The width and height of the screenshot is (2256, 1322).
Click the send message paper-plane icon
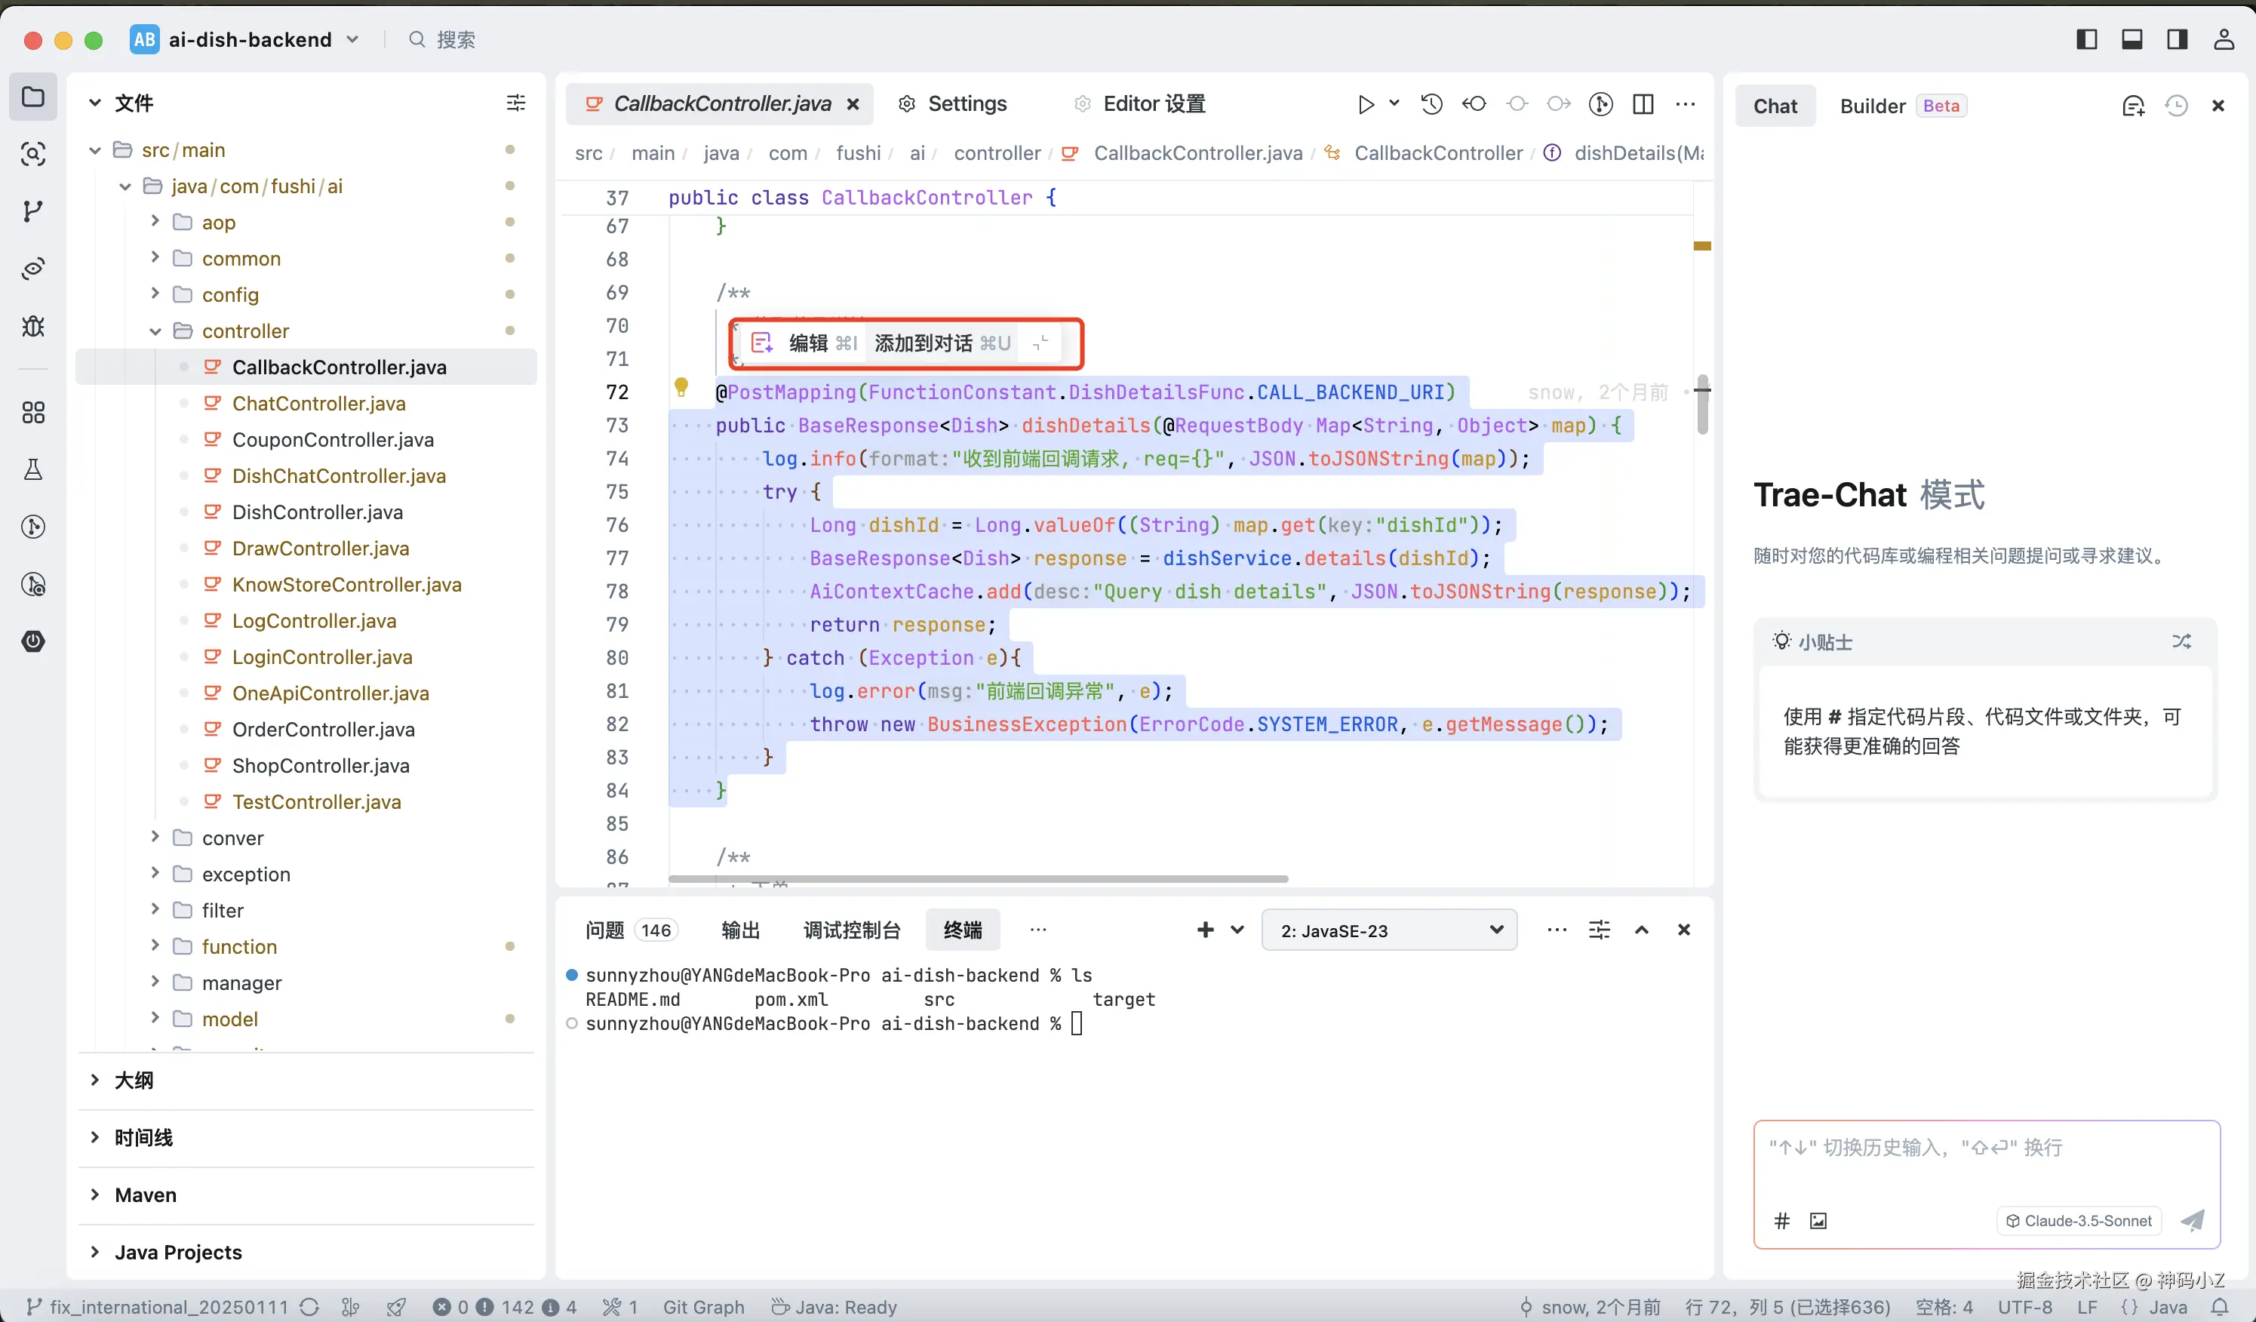[2193, 1220]
